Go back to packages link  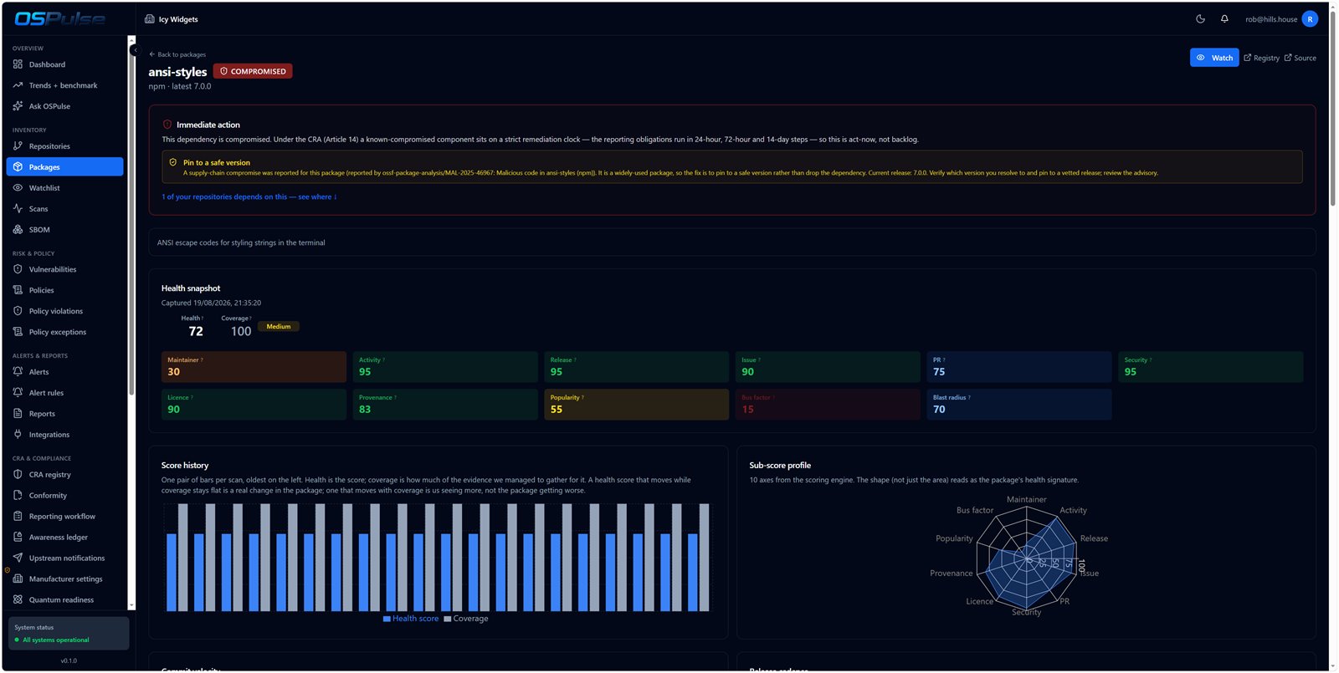177,54
